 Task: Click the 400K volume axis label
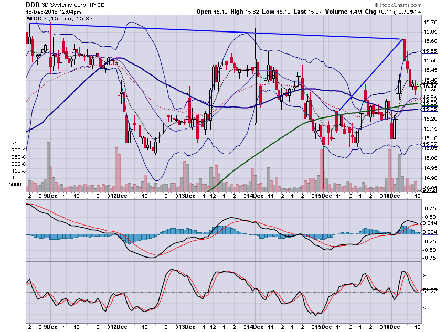point(18,137)
